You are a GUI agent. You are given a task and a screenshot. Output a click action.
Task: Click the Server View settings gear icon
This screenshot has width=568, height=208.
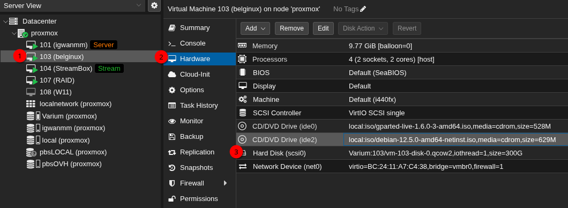(154, 5)
